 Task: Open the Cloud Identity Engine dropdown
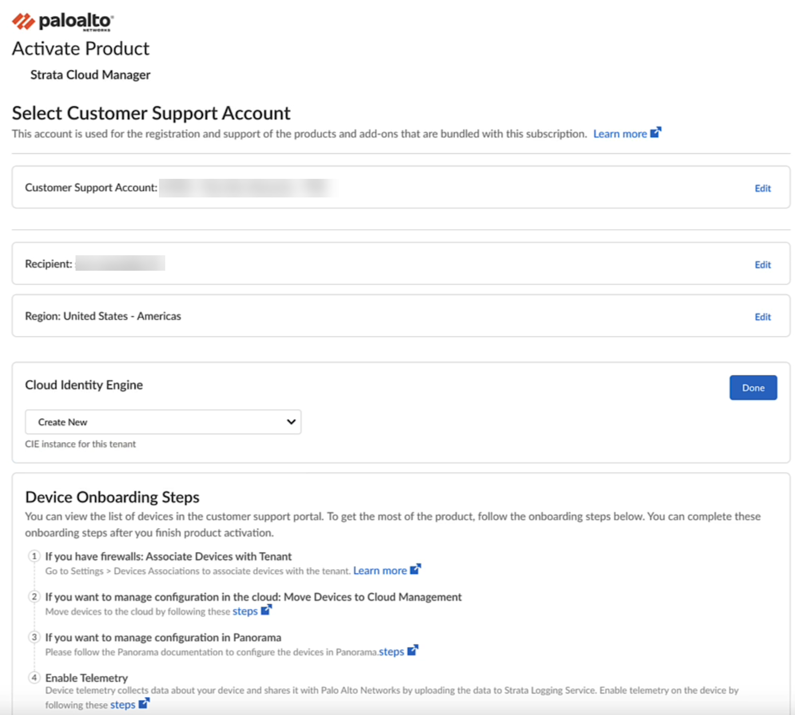tap(163, 422)
